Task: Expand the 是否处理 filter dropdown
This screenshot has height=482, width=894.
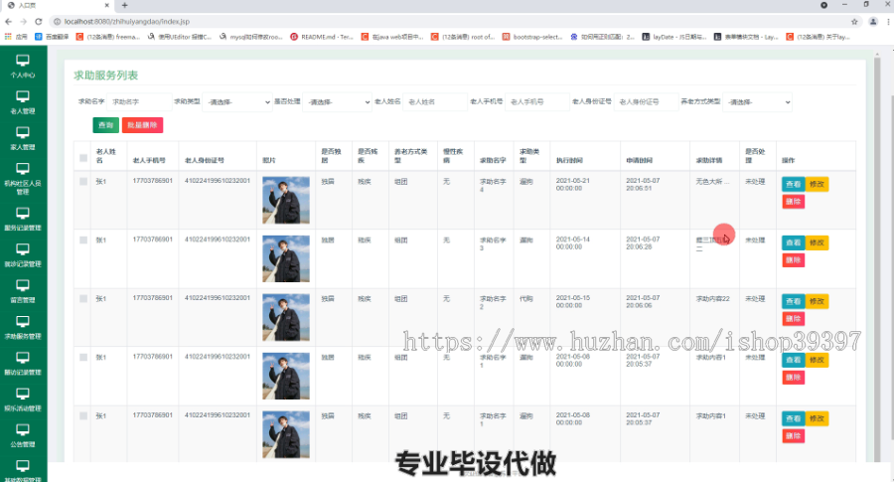Action: coord(337,102)
